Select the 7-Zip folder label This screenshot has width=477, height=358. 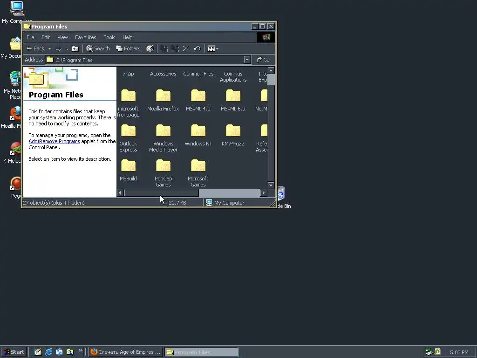128,74
